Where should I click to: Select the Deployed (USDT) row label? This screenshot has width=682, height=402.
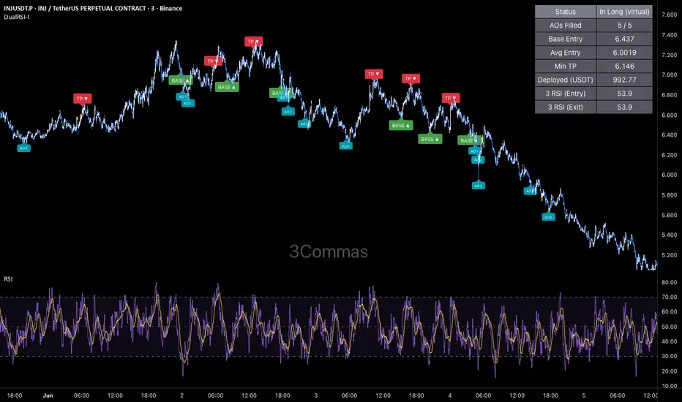click(565, 80)
